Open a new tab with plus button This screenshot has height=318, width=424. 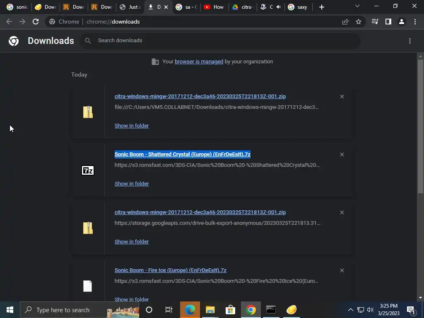pyautogui.click(x=321, y=7)
